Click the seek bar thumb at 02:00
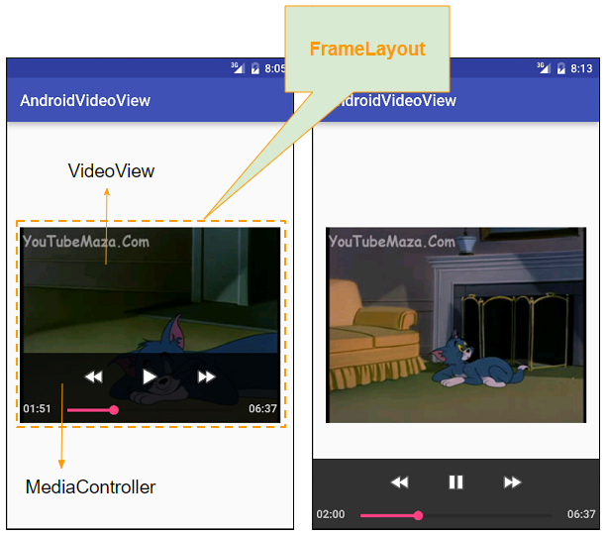Viewport: 606px width, 536px height. pyautogui.click(x=418, y=515)
